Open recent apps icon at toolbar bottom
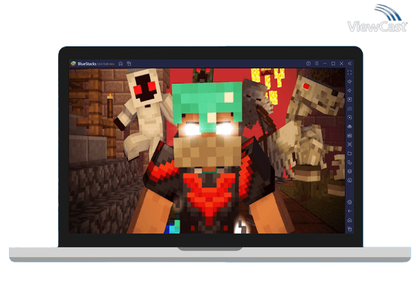416x286 pixels. [350, 229]
